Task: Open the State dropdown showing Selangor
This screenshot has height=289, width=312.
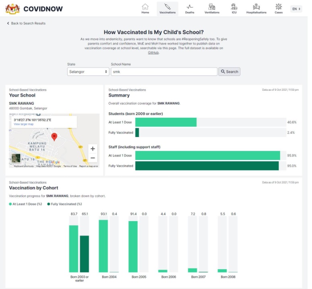Action: (x=88, y=72)
